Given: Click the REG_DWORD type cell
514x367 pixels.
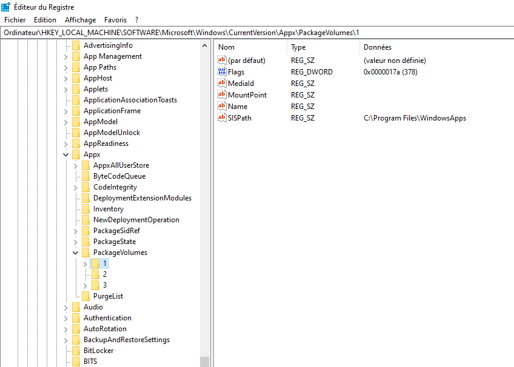Looking at the screenshot, I should (x=312, y=71).
